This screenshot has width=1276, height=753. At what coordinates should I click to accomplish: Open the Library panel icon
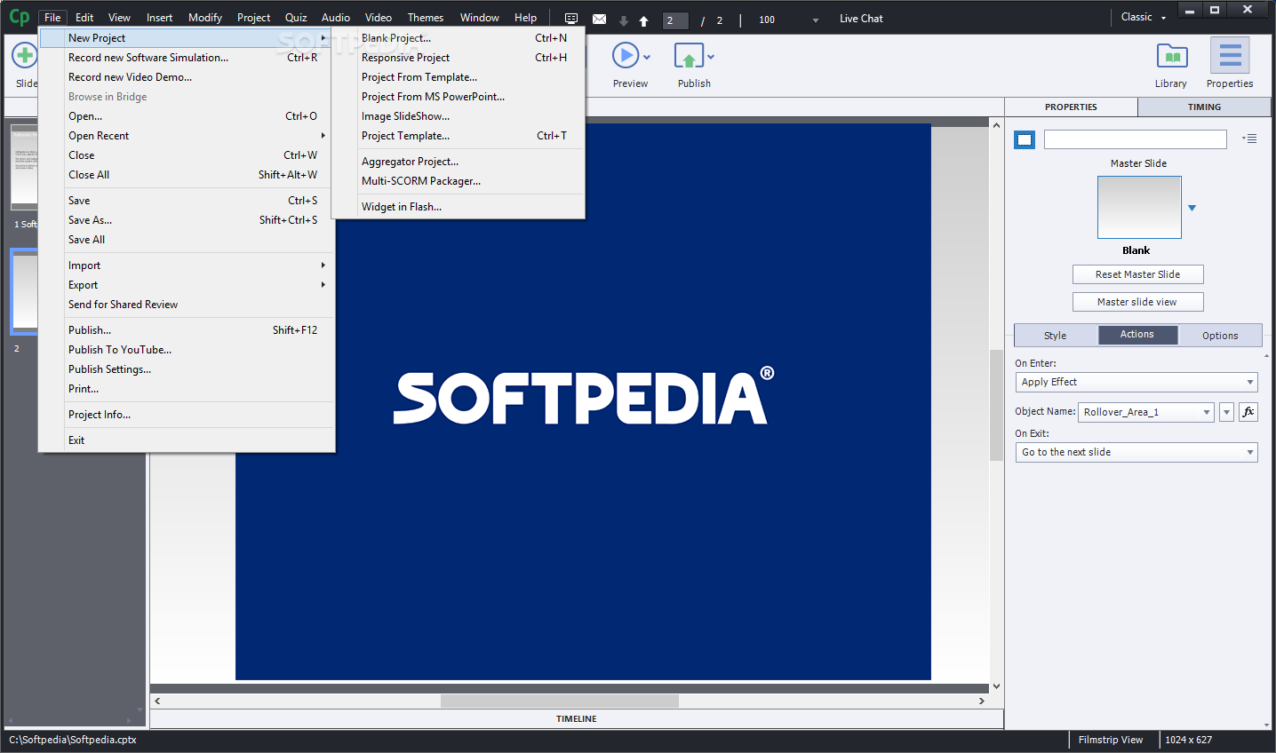pyautogui.click(x=1172, y=57)
